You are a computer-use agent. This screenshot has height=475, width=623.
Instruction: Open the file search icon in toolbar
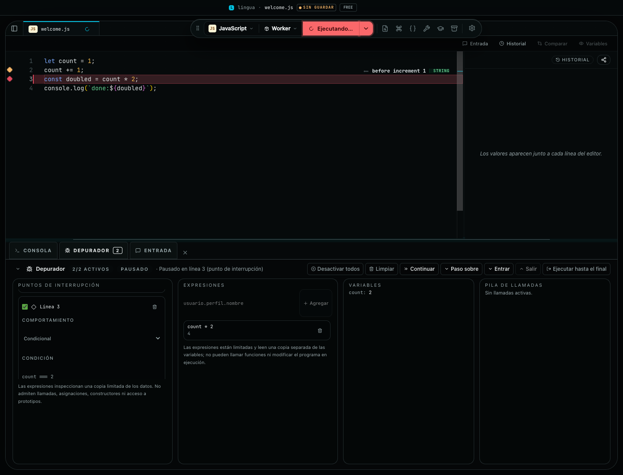click(385, 28)
